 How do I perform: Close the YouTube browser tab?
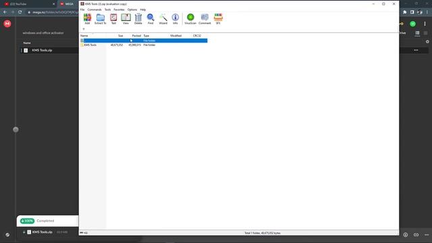pyautogui.click(x=54, y=4)
